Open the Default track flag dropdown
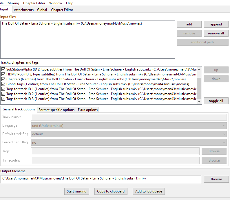230x200 pixels. 129,134
